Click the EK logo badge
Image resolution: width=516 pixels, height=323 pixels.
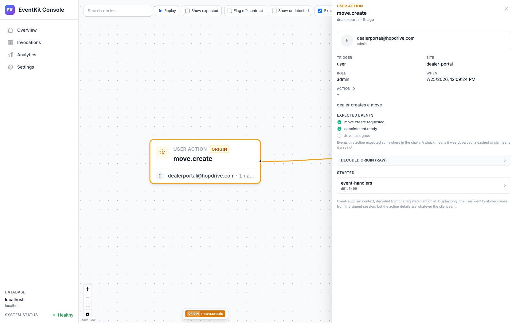click(x=10, y=10)
